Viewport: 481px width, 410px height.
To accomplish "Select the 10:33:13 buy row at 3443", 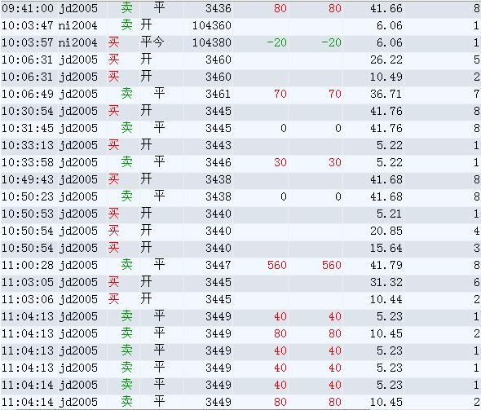I will coord(240,145).
